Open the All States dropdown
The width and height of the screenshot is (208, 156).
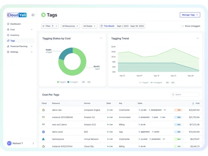click(x=89, y=26)
